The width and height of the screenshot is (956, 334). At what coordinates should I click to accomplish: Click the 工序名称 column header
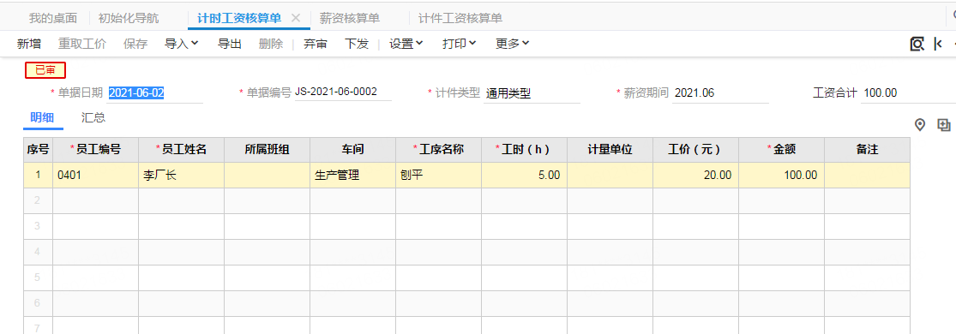438,149
